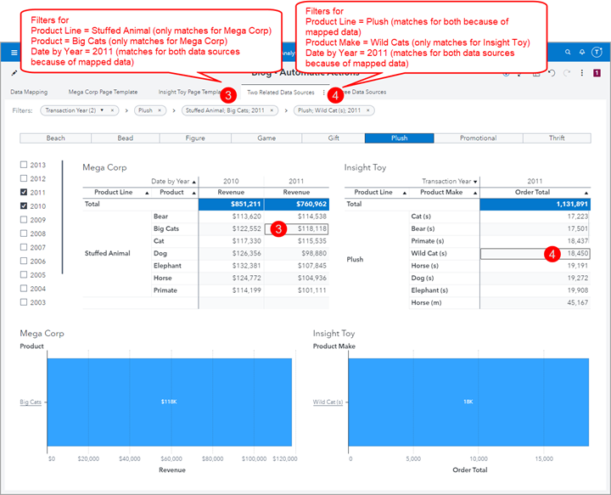Open the notifications bell
Image resolution: width=611 pixels, height=495 pixels.
pyautogui.click(x=582, y=52)
